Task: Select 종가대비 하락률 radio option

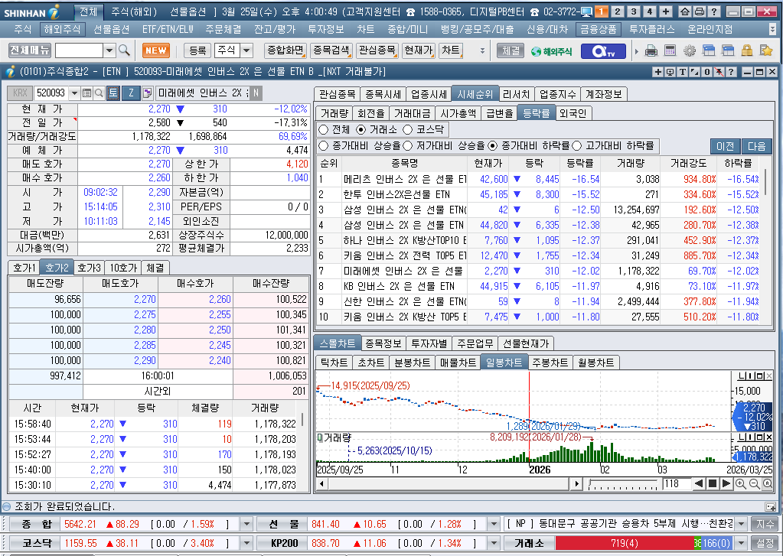Action: [x=493, y=146]
